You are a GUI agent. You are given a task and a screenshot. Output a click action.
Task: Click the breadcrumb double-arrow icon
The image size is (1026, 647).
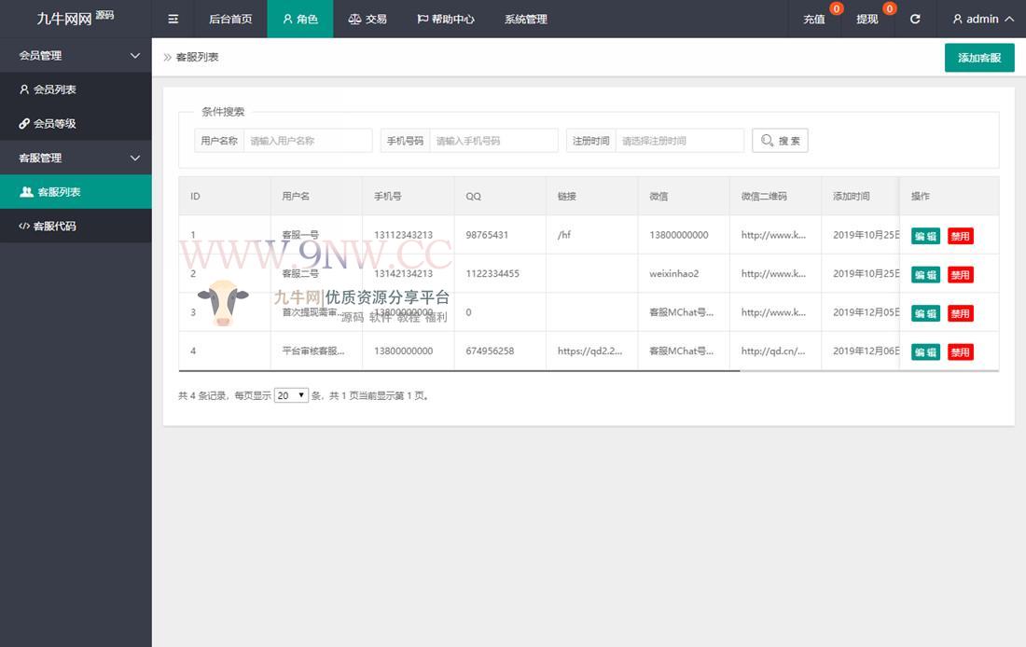click(168, 58)
